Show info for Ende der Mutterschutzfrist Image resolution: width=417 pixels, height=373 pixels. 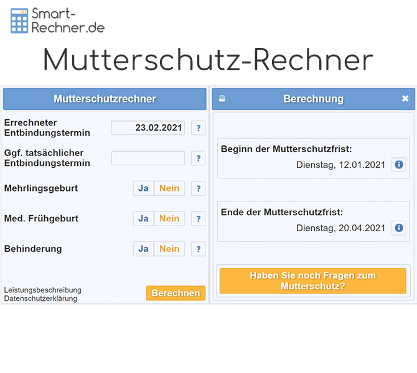point(399,228)
